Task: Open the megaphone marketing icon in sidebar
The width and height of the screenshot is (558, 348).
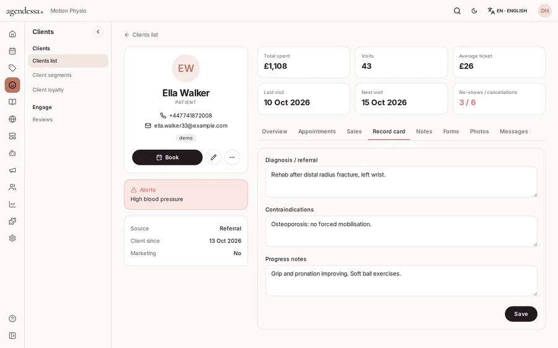Action: tap(12, 170)
